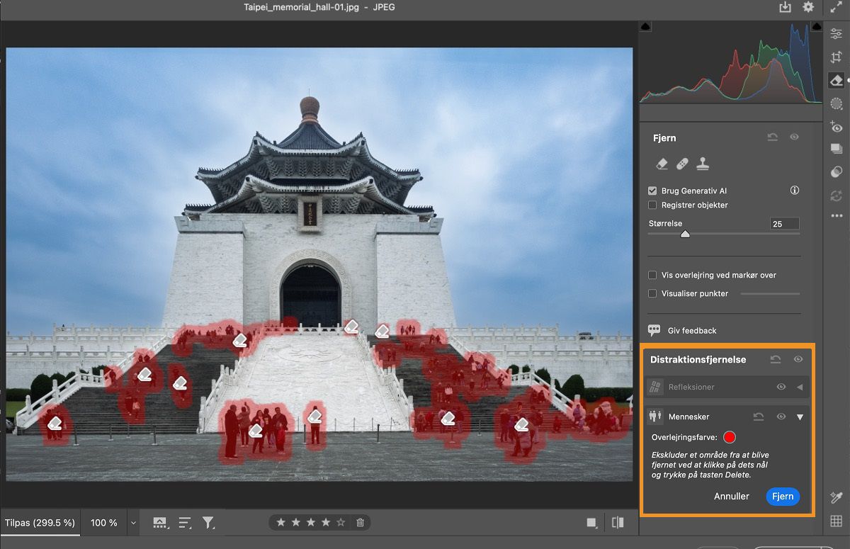
Task: Click the Giv feedback link
Action: [692, 331]
